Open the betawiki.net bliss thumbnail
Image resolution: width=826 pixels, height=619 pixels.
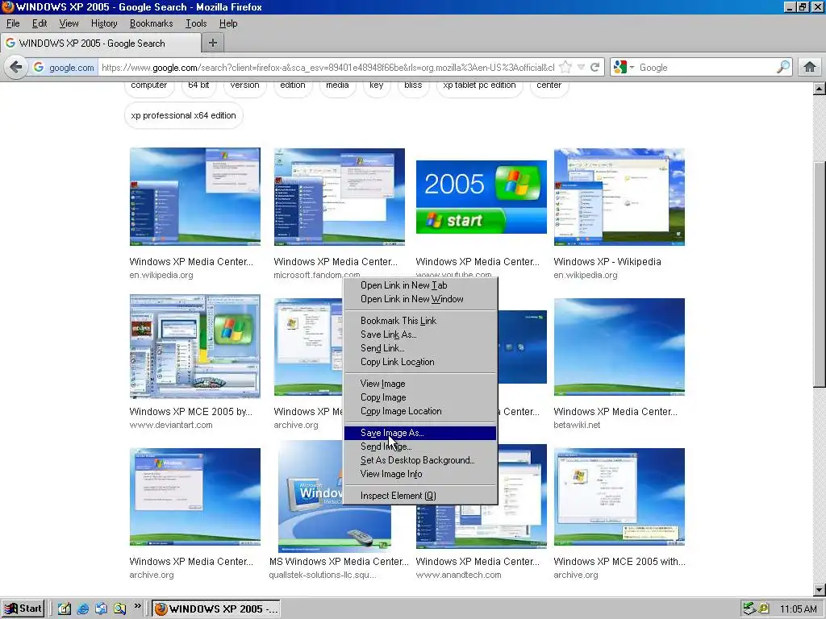pyautogui.click(x=619, y=347)
